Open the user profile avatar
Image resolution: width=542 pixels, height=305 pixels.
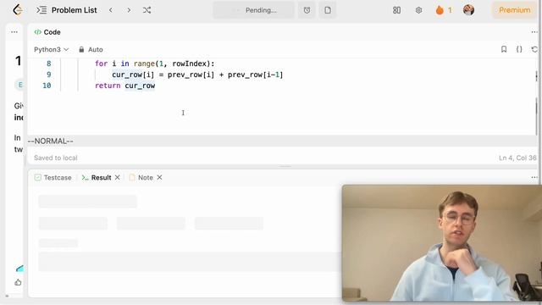(x=468, y=10)
